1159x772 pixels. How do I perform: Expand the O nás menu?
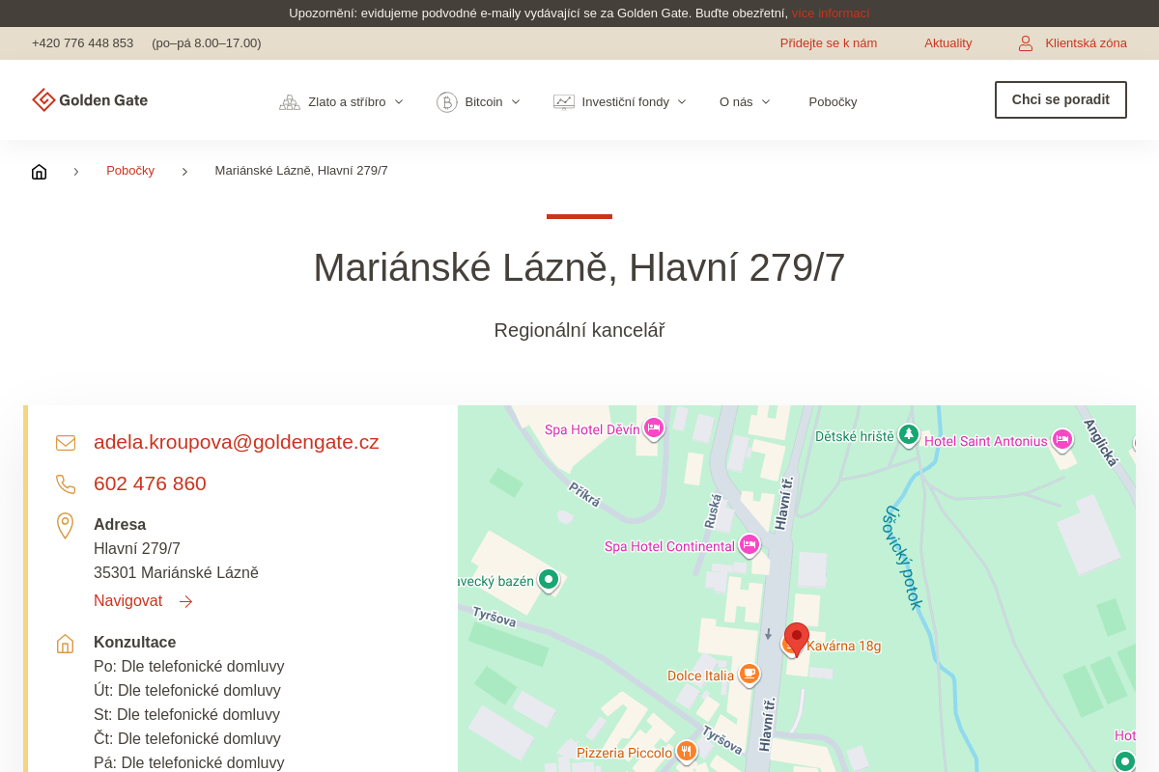(745, 102)
